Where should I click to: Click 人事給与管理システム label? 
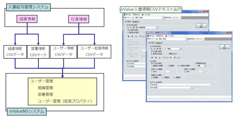(28, 7)
